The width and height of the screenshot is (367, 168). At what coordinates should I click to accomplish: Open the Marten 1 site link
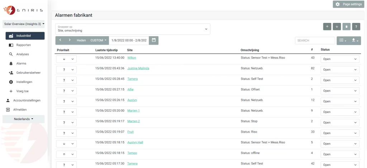tap(133, 110)
